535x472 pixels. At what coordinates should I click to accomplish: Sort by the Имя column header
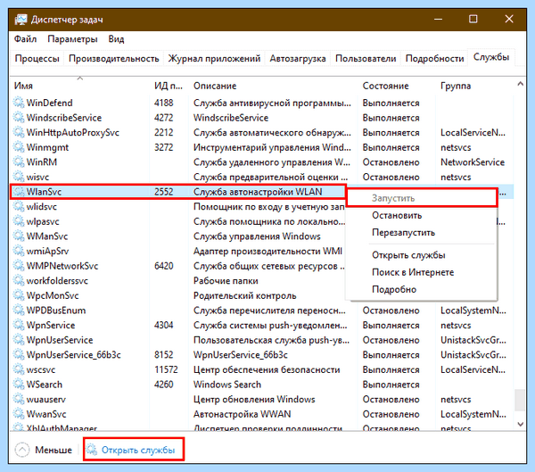(80, 86)
